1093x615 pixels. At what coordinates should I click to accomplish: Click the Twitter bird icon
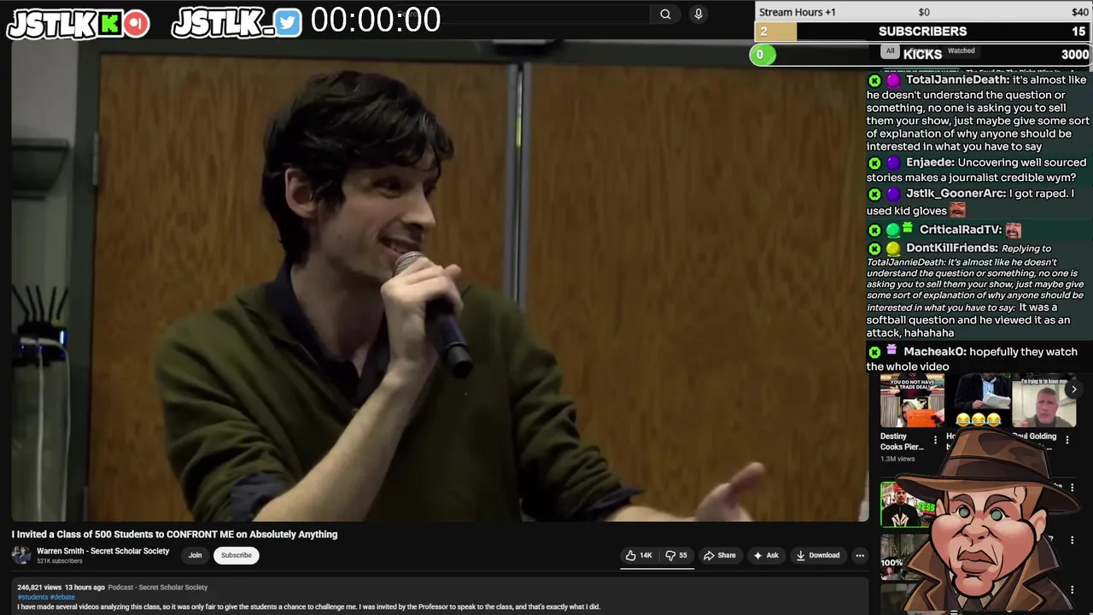click(289, 23)
